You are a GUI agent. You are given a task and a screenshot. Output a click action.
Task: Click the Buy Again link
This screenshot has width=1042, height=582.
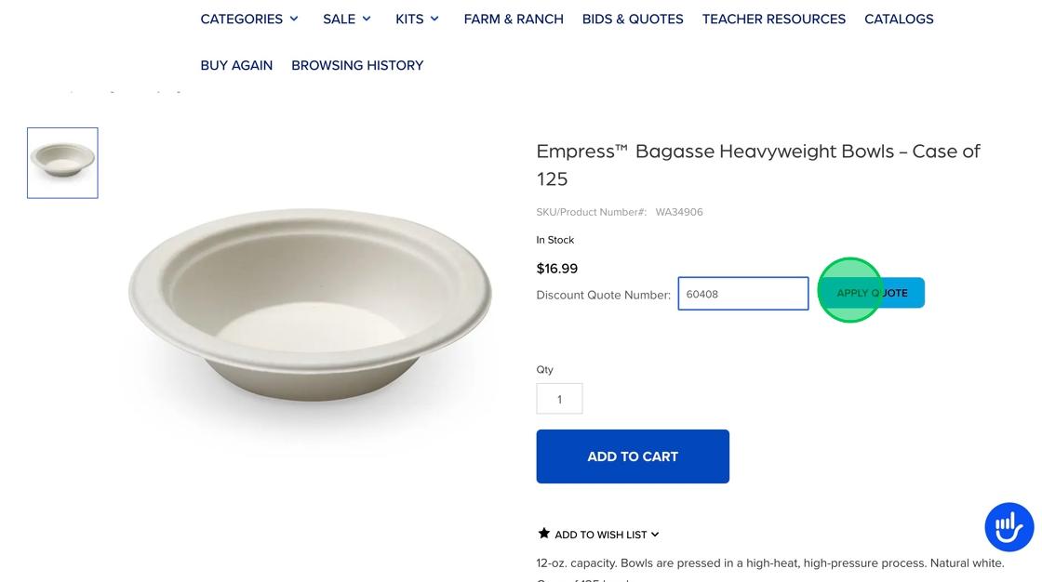click(x=236, y=65)
